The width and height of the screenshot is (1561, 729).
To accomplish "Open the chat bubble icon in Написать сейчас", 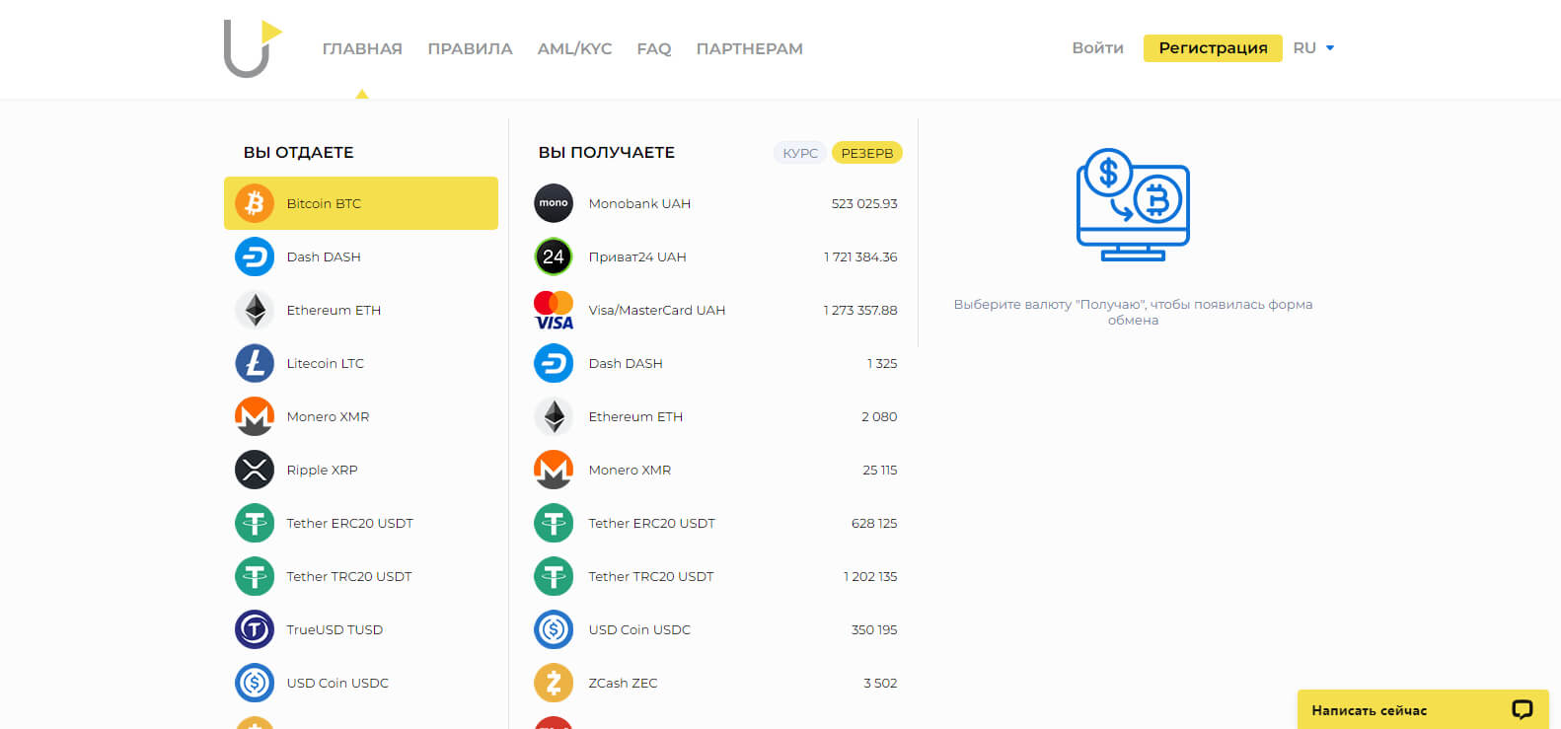I will pos(1523,709).
